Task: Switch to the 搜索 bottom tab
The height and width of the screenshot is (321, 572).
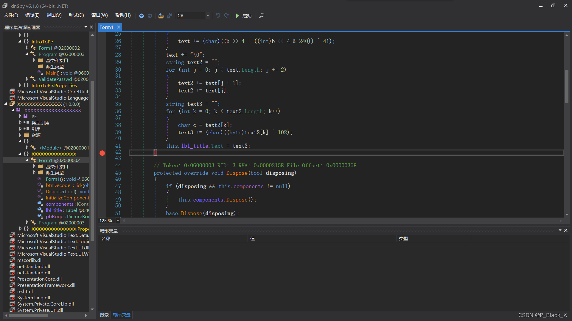Action: pos(104,315)
